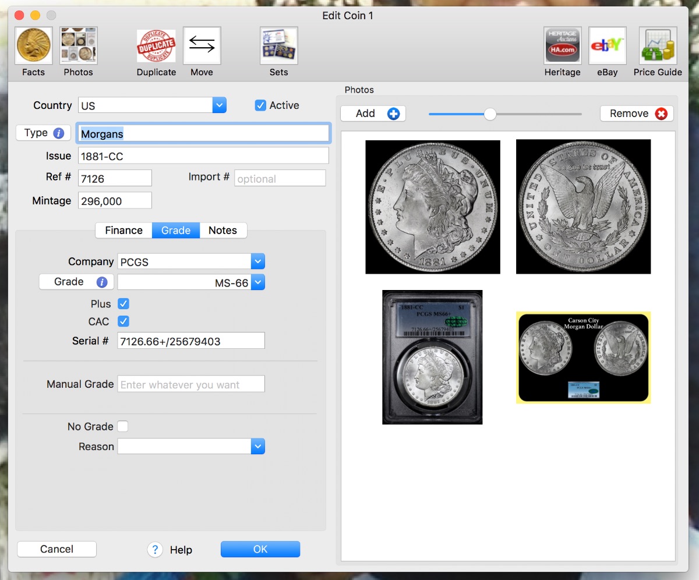
Task: Enable the No Grade checkbox
Action: coord(123,426)
